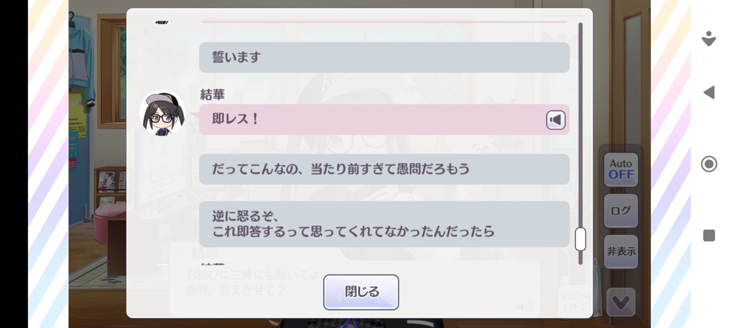Tap Yuika's chibi avatar portrait
The image size is (729, 328).
pyautogui.click(x=162, y=113)
